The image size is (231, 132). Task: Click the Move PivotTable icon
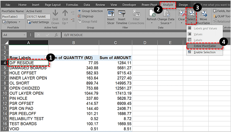coord(203,14)
